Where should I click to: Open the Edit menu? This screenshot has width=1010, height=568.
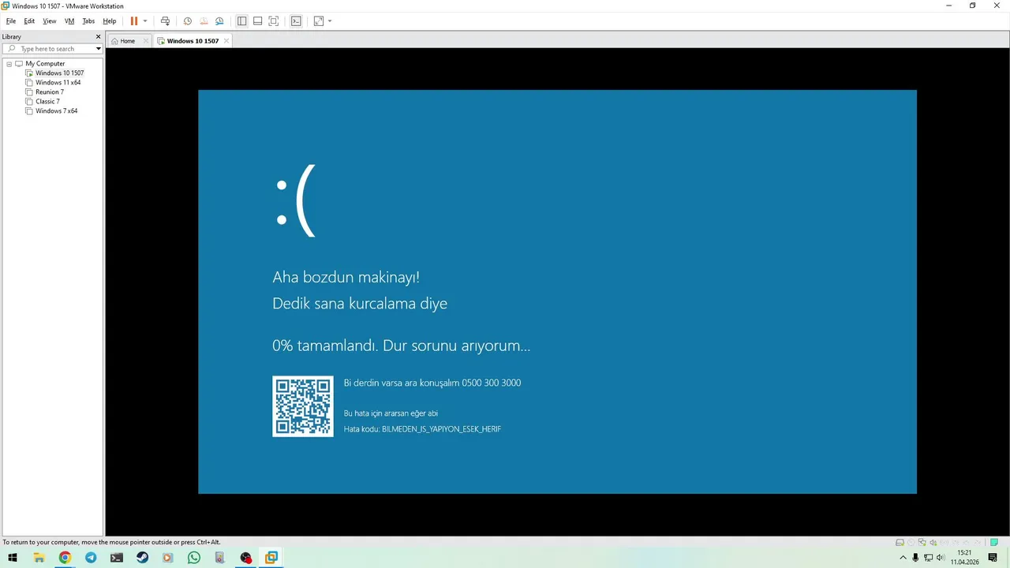pyautogui.click(x=29, y=21)
